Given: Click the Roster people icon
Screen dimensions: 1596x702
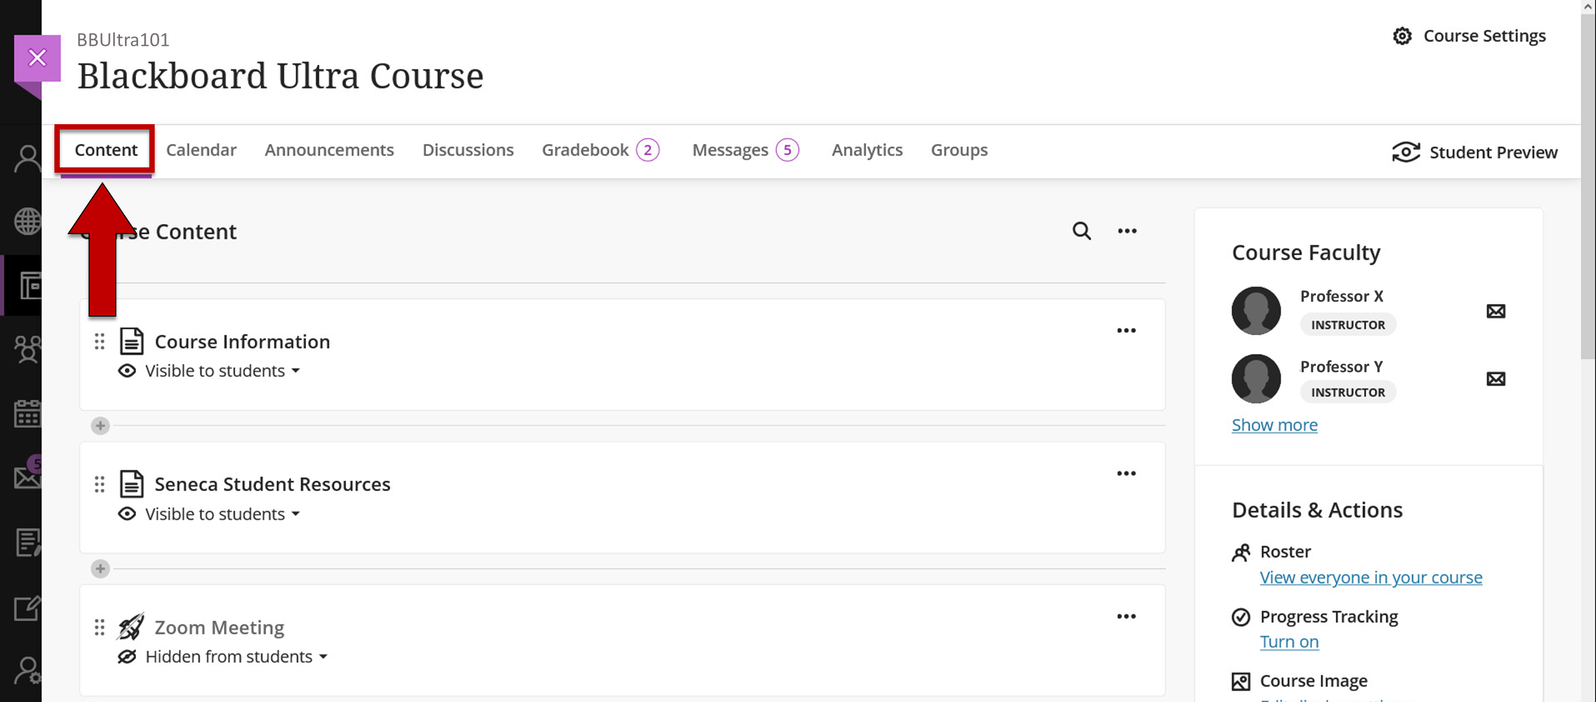Looking at the screenshot, I should coord(1241,552).
